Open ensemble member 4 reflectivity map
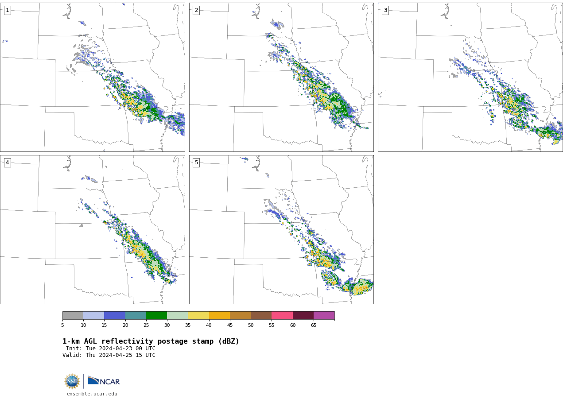The height and width of the screenshot is (399, 567). point(93,229)
